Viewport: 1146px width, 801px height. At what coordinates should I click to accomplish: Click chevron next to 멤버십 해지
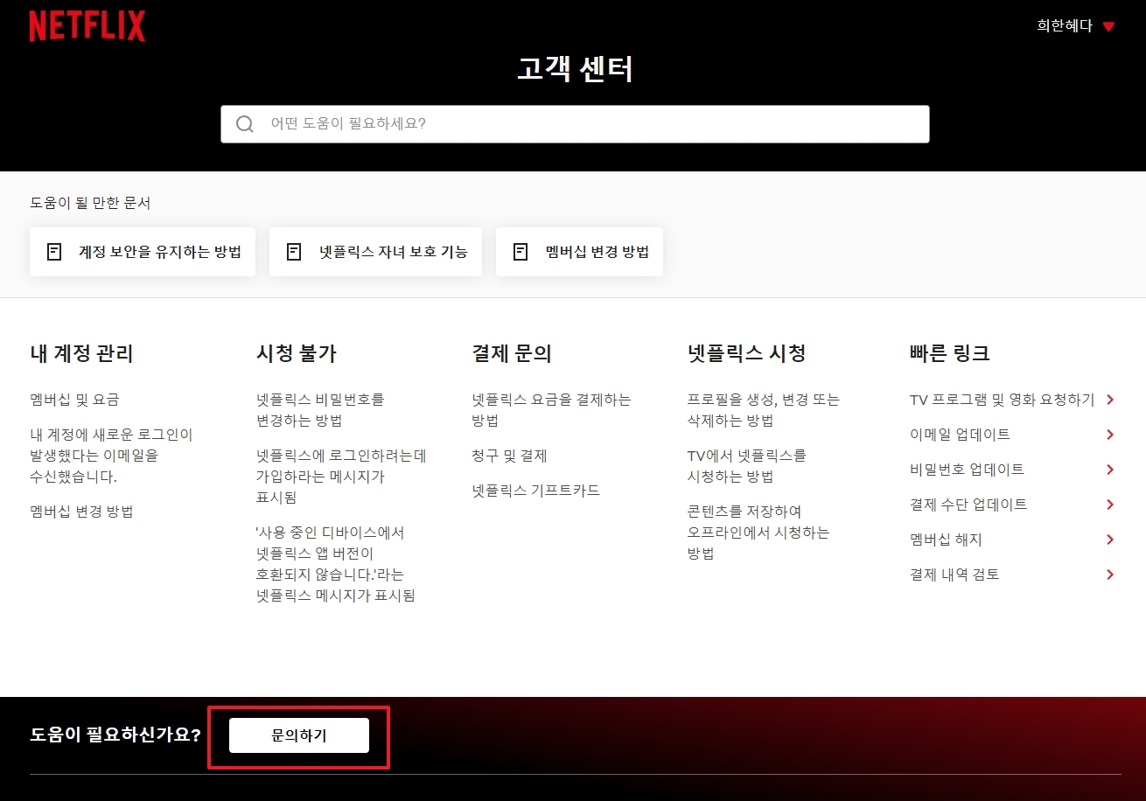point(1110,540)
